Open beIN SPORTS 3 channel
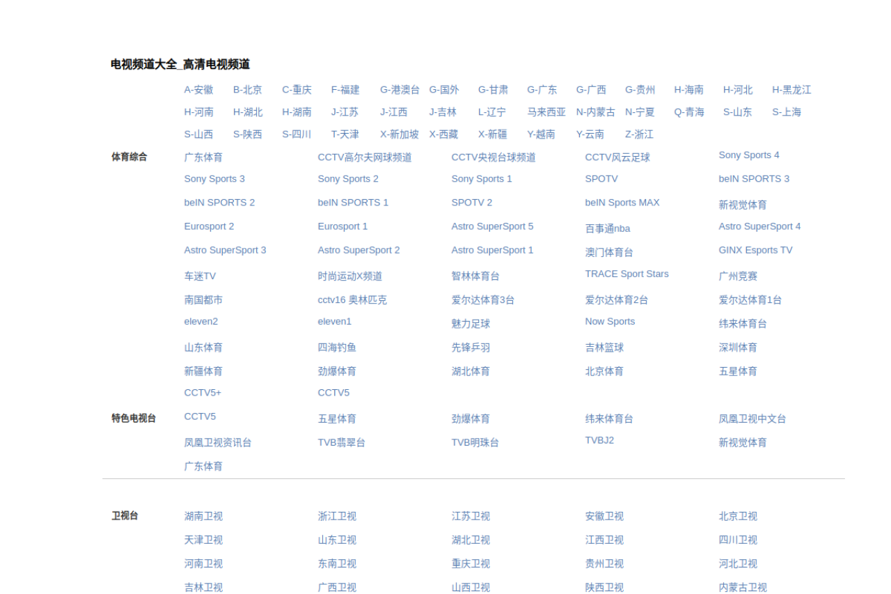Screen dimensions: 891x594 (x=754, y=179)
